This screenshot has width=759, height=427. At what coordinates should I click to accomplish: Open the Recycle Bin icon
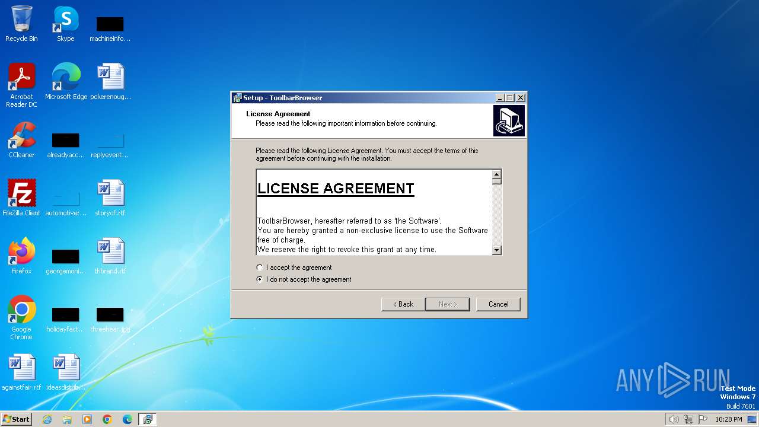pyautogui.click(x=21, y=24)
